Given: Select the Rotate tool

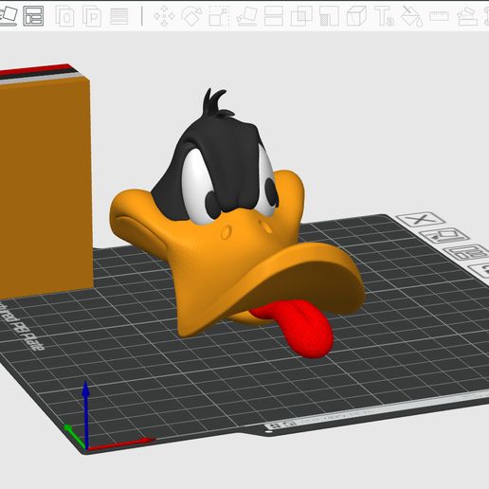Looking at the screenshot, I should point(191,16).
